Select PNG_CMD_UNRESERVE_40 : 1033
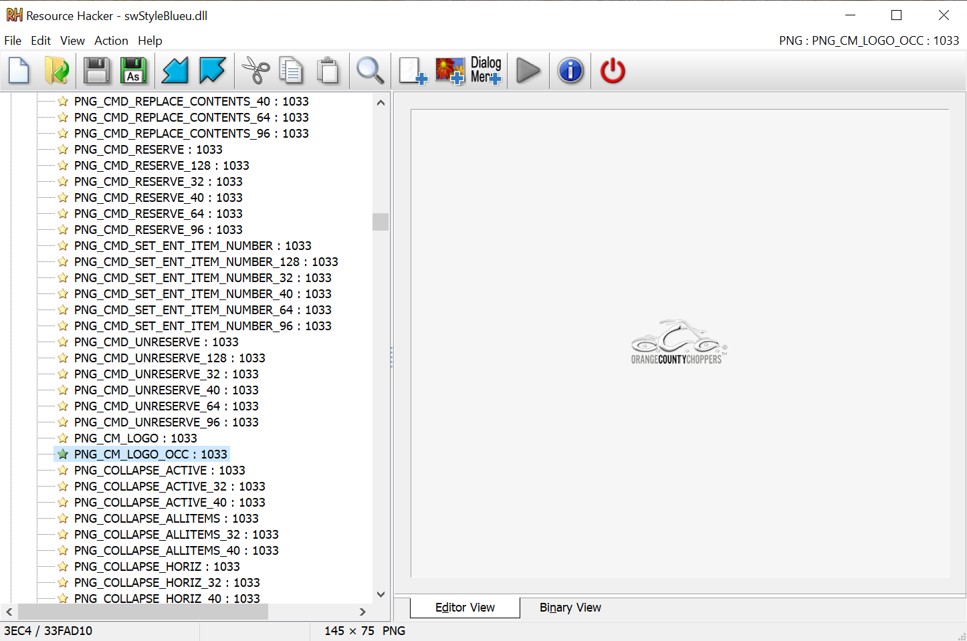Viewport: 967px width, 641px height. (x=166, y=390)
